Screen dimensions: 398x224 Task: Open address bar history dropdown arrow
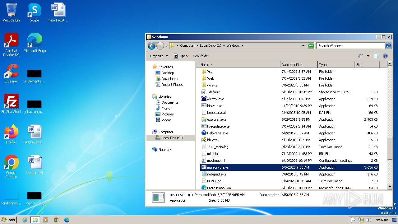pos(303,46)
